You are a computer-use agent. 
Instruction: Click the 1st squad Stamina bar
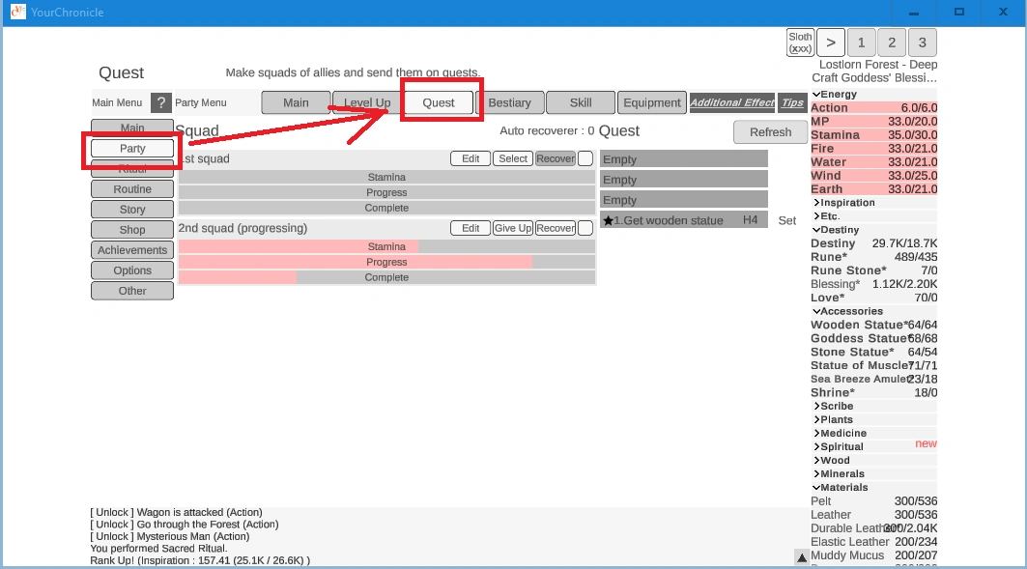point(386,178)
